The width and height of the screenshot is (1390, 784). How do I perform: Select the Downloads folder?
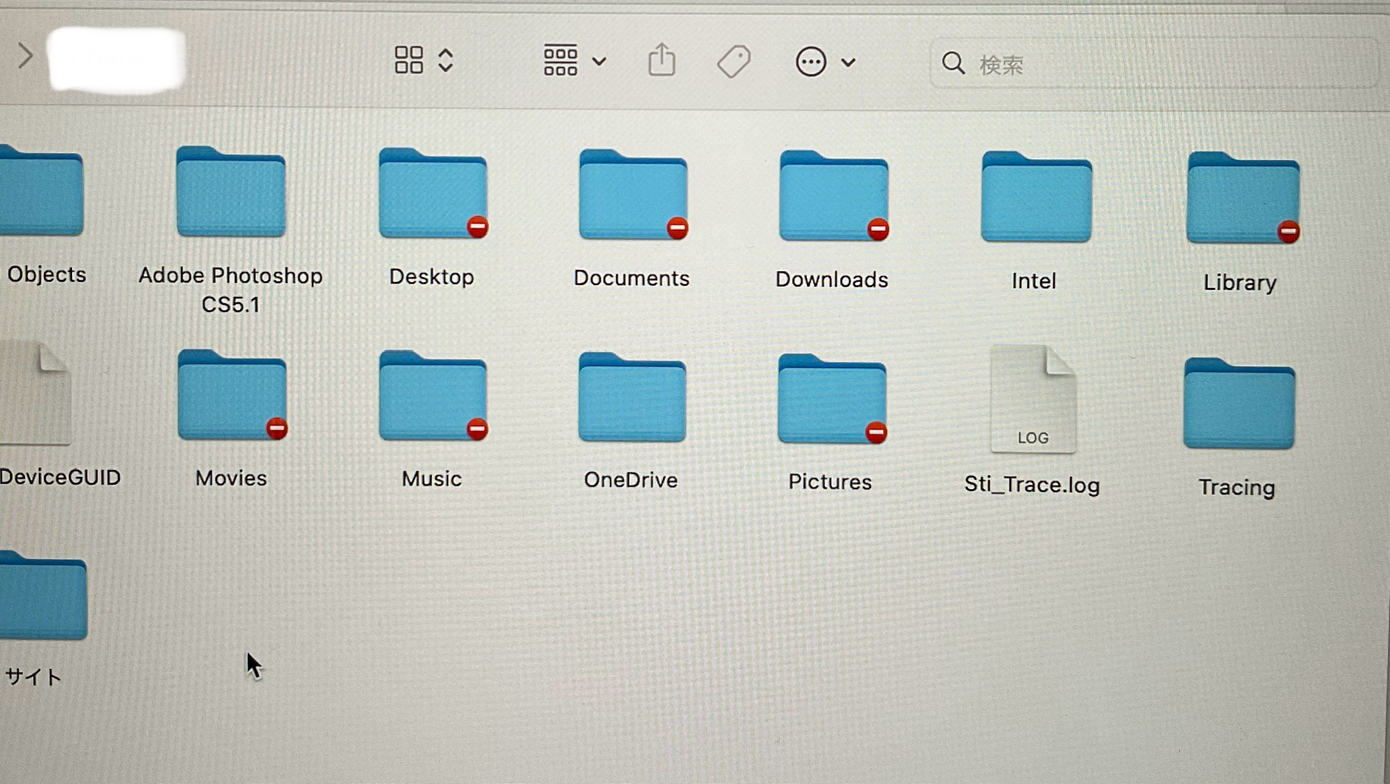click(833, 197)
